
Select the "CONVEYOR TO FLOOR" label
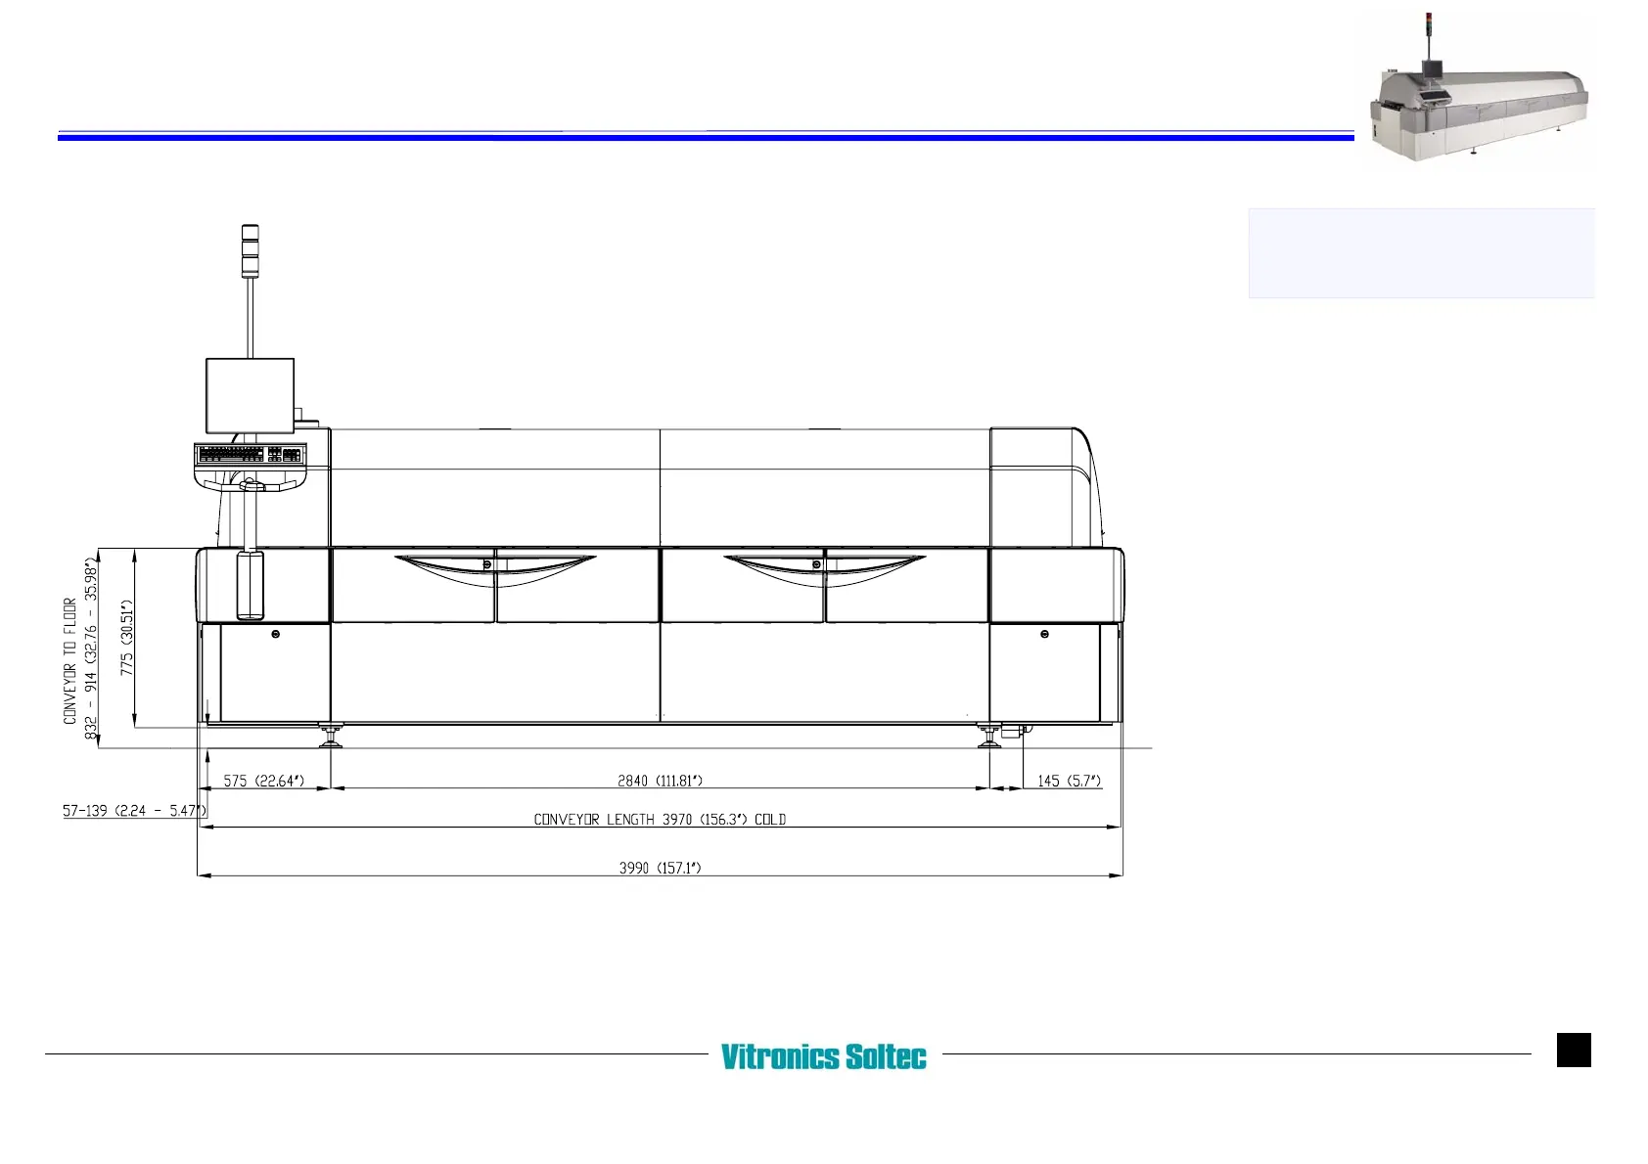[x=69, y=661]
